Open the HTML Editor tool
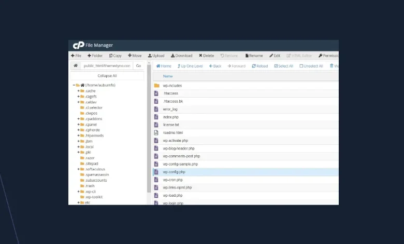 point(299,56)
